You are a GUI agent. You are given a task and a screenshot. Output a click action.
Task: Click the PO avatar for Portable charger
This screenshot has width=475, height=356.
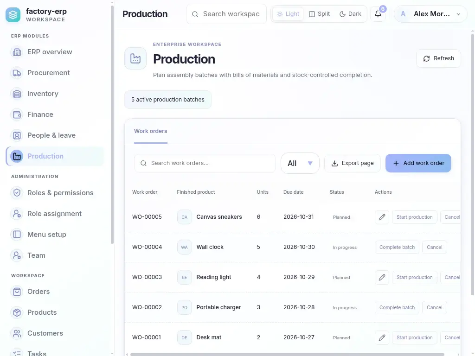[185, 307]
